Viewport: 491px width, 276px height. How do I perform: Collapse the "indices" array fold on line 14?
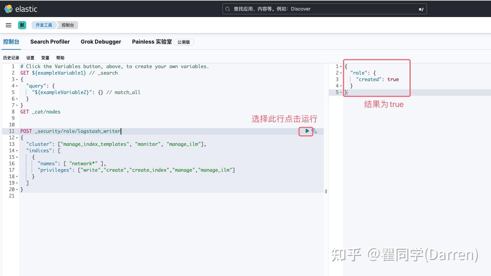point(16,151)
